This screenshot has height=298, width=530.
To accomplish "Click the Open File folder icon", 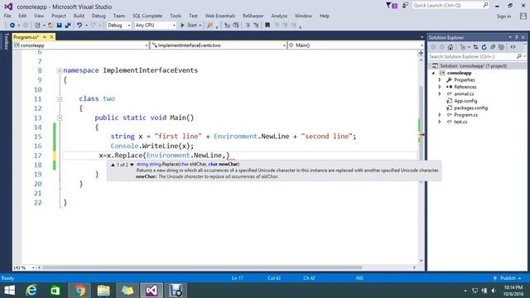I will [51, 26].
